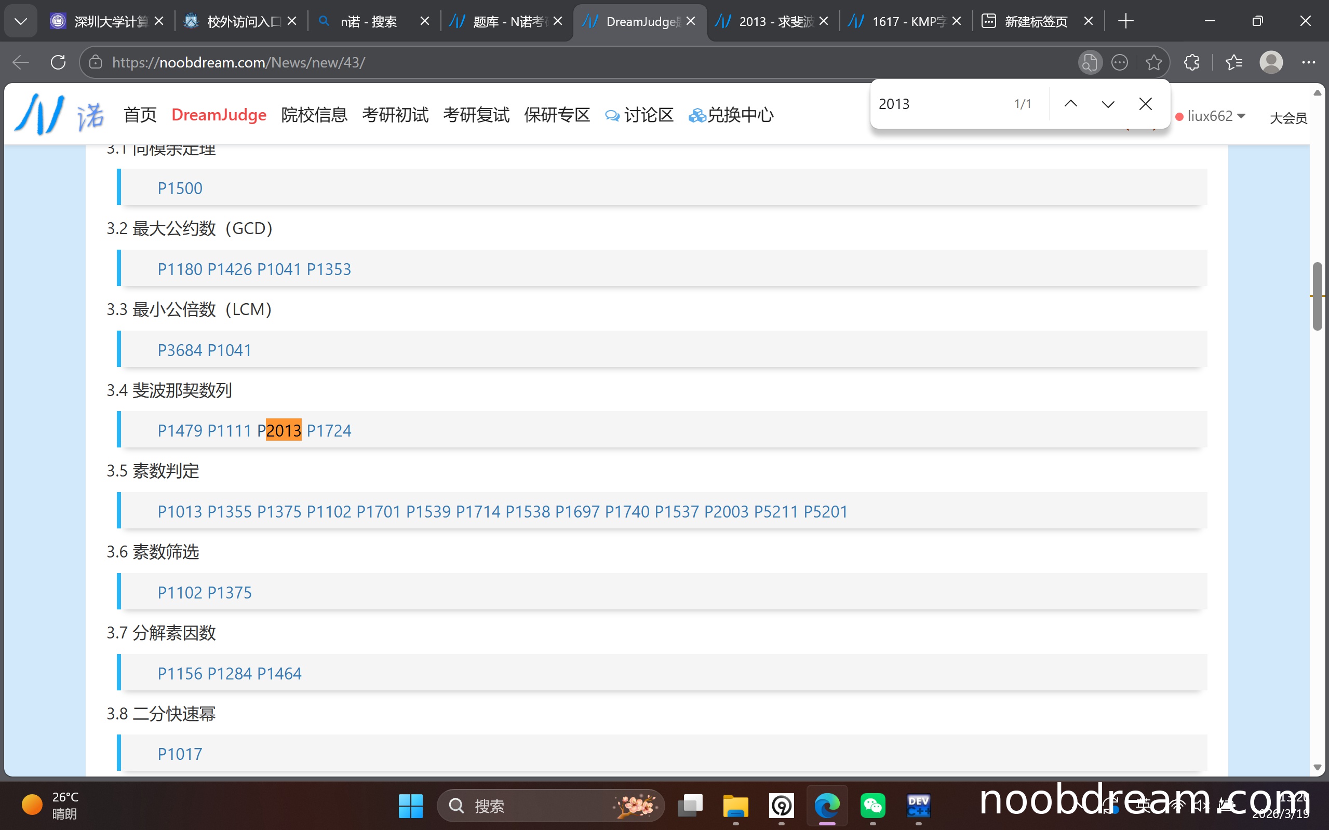The width and height of the screenshot is (1329, 830).
Task: Click the vertical page scrollbar thumb
Action: coord(1317,296)
